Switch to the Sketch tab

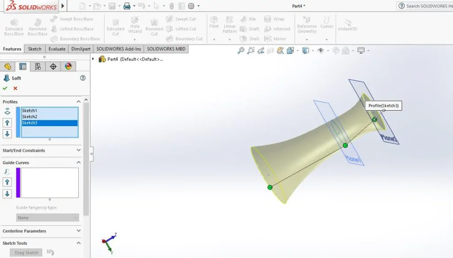pos(35,49)
